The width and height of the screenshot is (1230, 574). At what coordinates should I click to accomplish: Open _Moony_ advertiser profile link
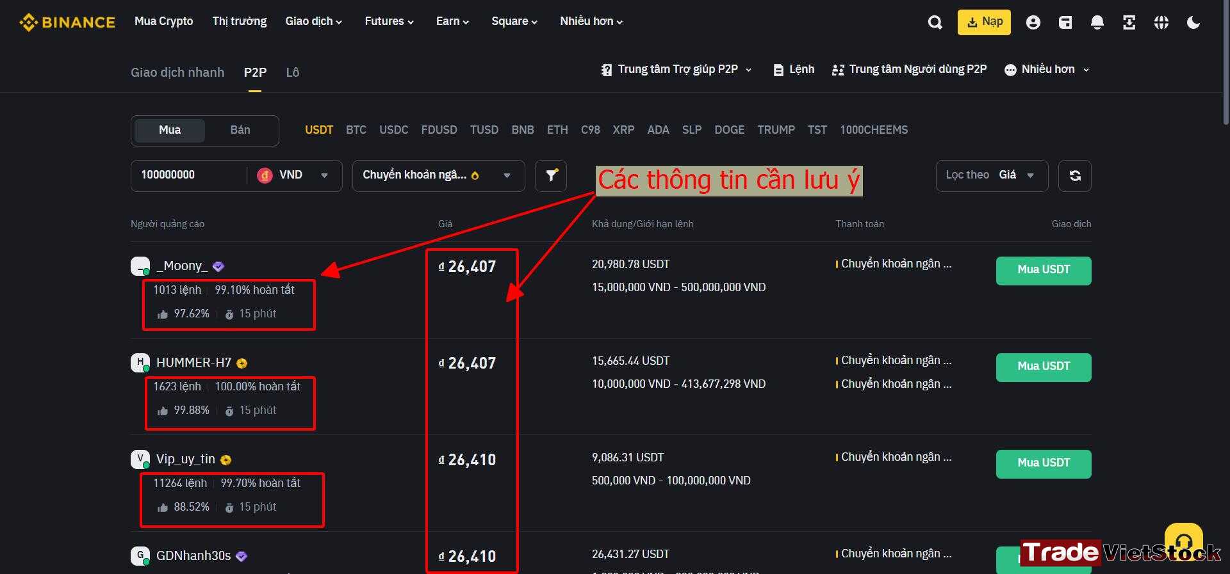(x=182, y=266)
